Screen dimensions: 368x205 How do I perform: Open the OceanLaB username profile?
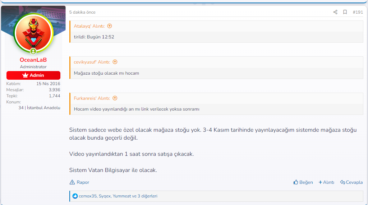click(x=33, y=60)
